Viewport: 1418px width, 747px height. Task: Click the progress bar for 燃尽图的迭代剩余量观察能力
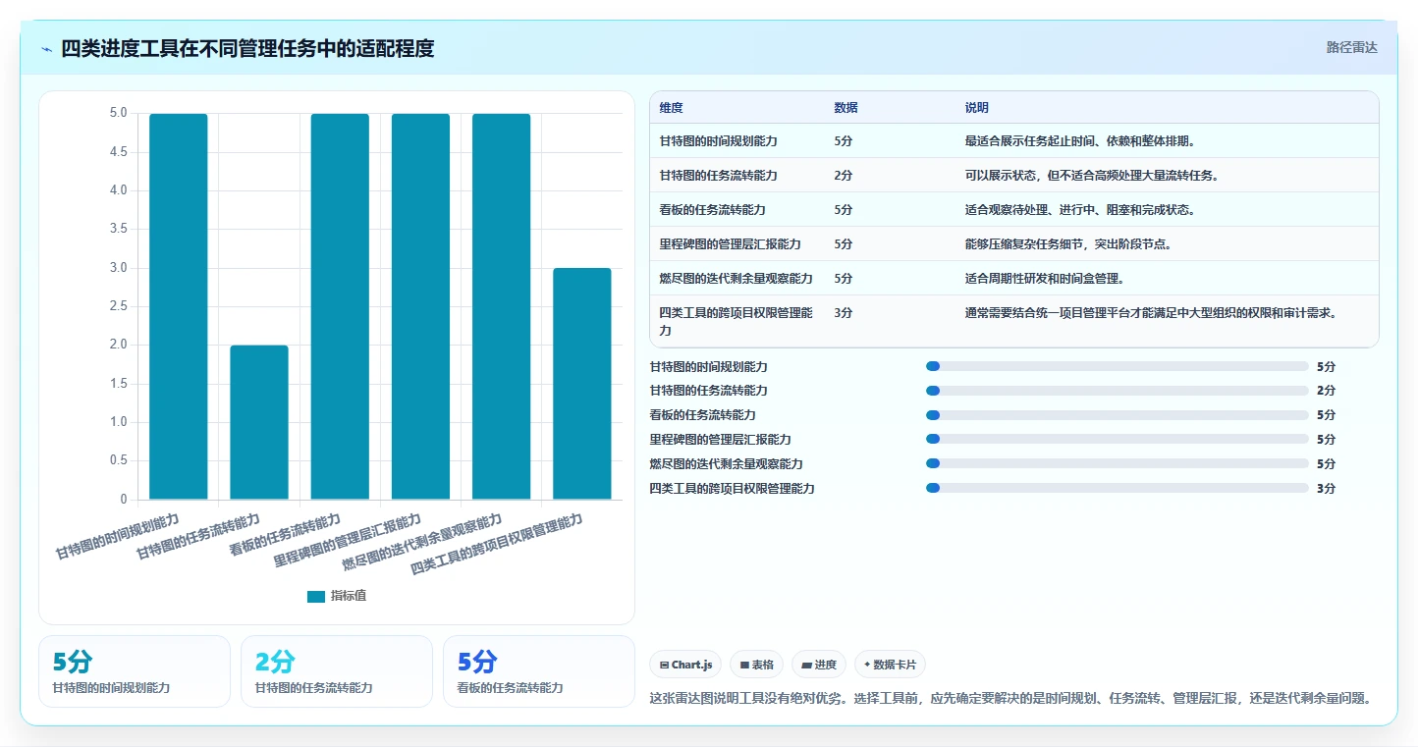[1118, 463]
